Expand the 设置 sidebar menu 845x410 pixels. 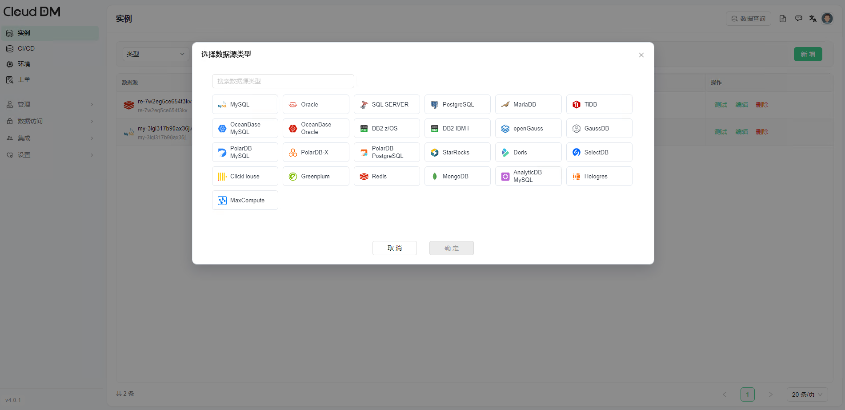click(x=50, y=155)
